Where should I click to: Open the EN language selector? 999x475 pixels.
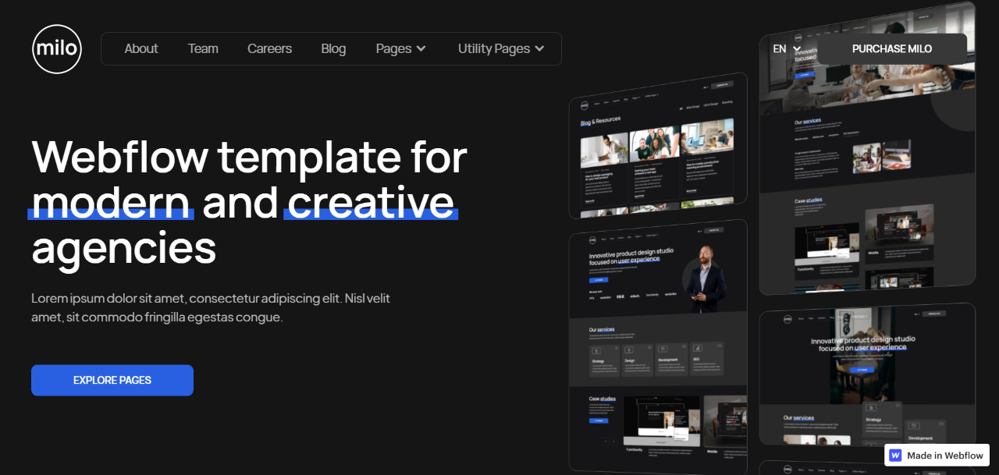pos(782,48)
